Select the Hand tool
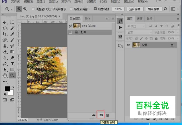This screenshot has width=182, height=125. click(5, 76)
